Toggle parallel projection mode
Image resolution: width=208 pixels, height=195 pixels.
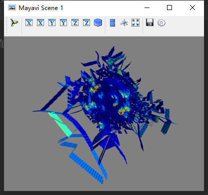[112, 23]
